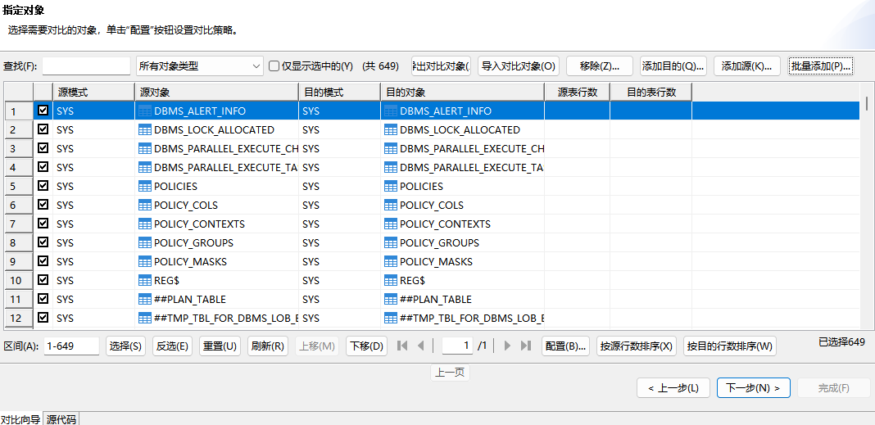This screenshot has height=425, width=875.
Task: Uncheck row 1 DBMS_ALERT_INFO checkbox
Action: point(43,111)
